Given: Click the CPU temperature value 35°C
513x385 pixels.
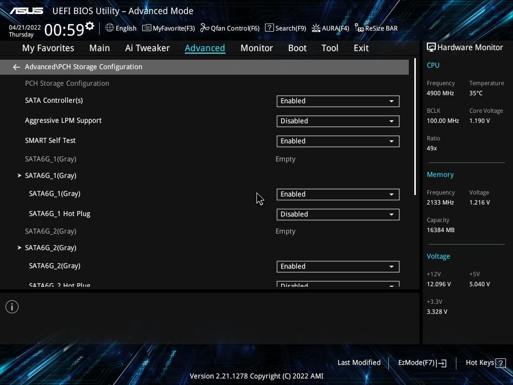Looking at the screenshot, I should point(476,93).
